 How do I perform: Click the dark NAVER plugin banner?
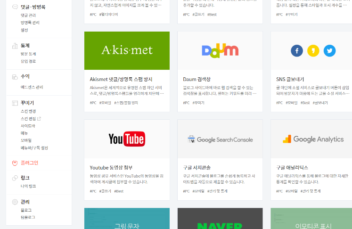coord(220,219)
